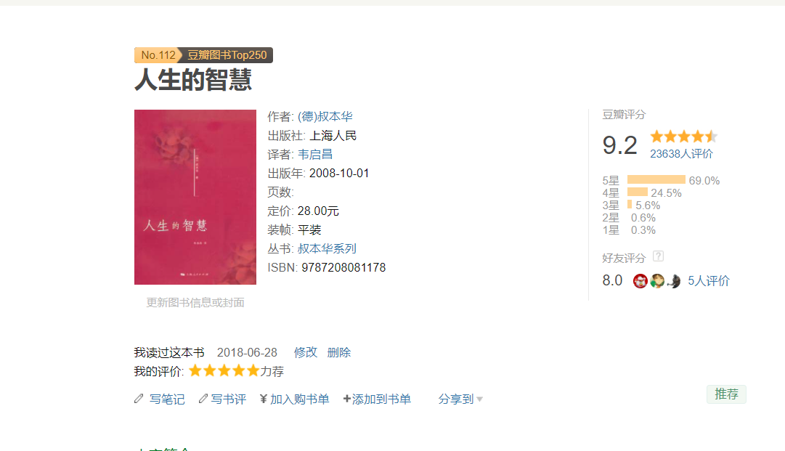Viewport: 785px width, 451px height.
Task: Set my rating to two stars
Action: [x=210, y=371]
